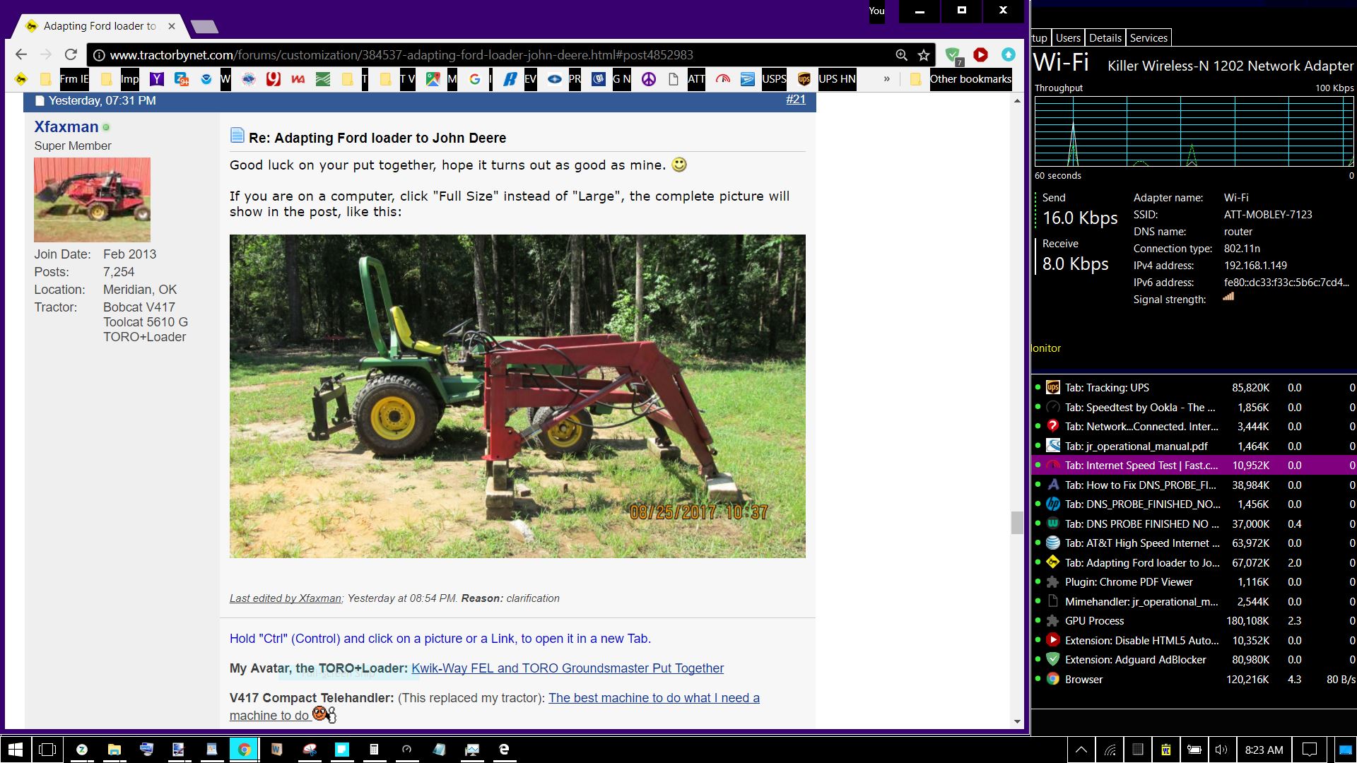Reload the page with the refresh icon
The height and width of the screenshot is (763, 1357).
[x=71, y=55]
